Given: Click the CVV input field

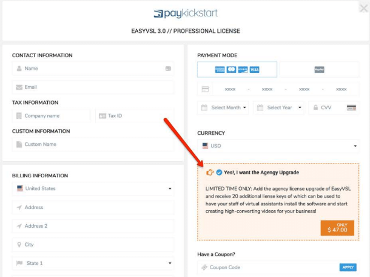Looking at the screenshot, I should [334, 108].
